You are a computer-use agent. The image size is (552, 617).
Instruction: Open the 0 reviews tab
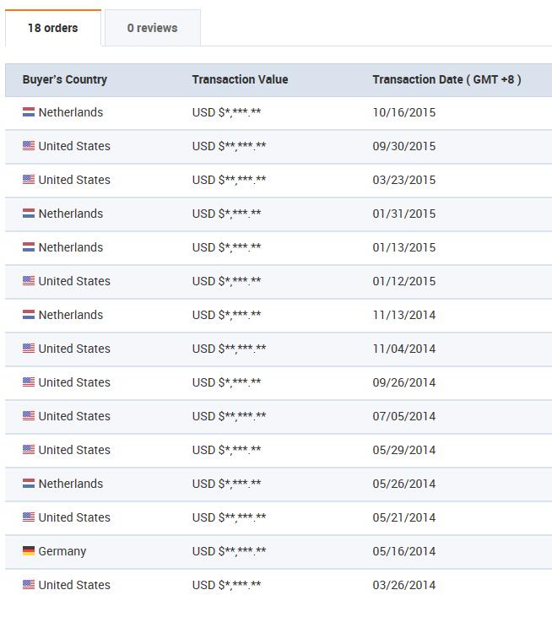pos(153,28)
